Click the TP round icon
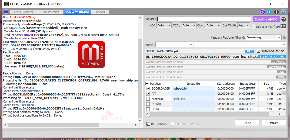The height and width of the screenshot is (140, 290). (x=283, y=19)
